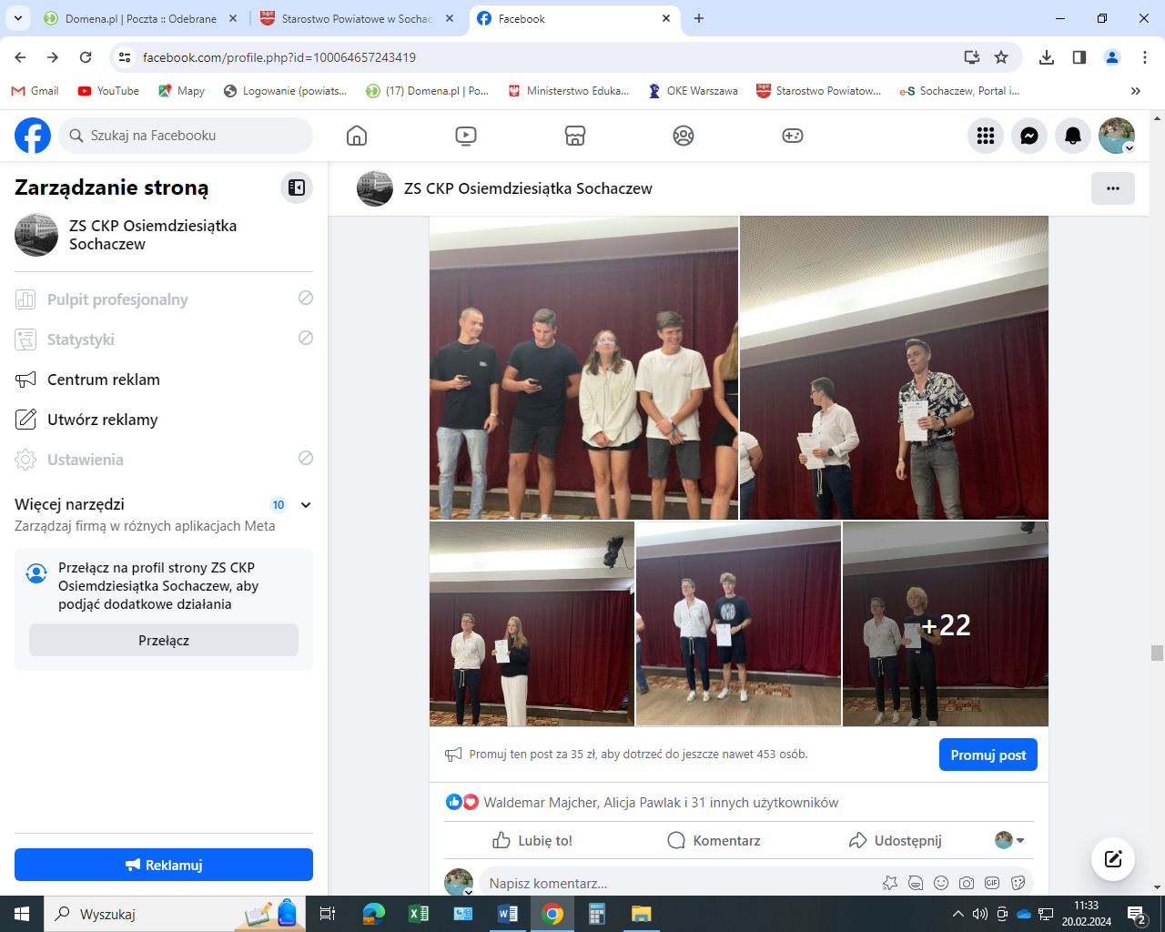Open the Gaming icon in top navigation
Screen dimensions: 1165x932
793,136
